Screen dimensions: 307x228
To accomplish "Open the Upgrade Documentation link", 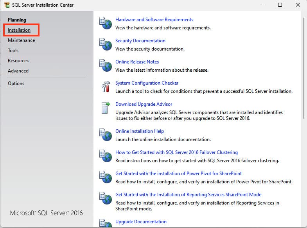I will coord(141,222).
